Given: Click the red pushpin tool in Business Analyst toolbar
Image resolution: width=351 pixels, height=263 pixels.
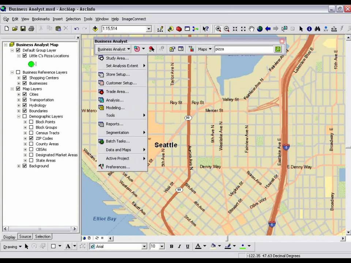Looking at the screenshot, I should (x=151, y=49).
